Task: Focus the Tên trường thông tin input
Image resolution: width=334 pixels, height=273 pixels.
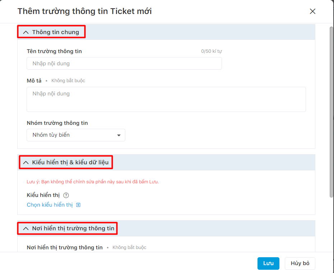Action: [x=124, y=63]
